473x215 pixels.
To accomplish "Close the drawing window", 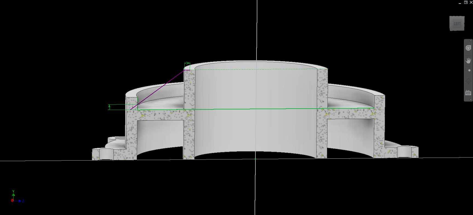I will tap(471, 2).
